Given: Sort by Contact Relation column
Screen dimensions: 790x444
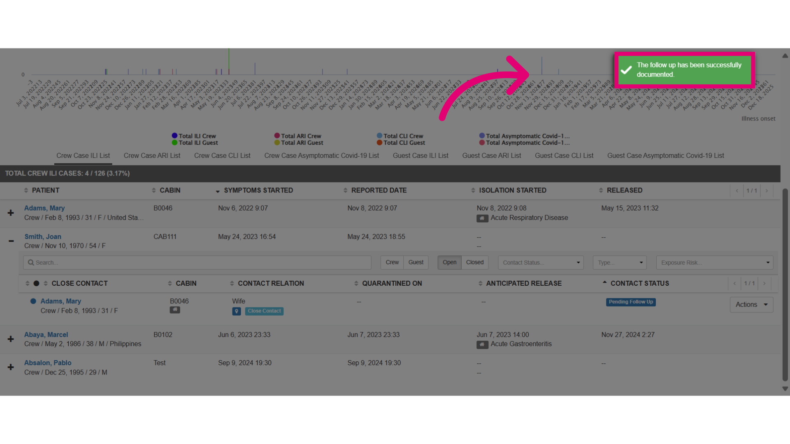Looking at the screenshot, I should click(267, 284).
